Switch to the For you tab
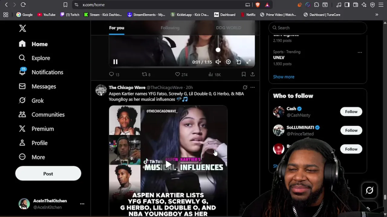This screenshot has width=387, height=217. click(117, 28)
